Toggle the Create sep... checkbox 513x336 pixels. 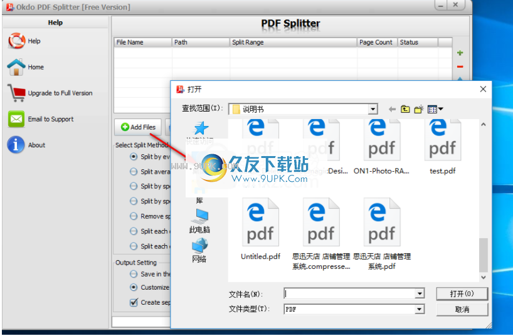point(134,302)
